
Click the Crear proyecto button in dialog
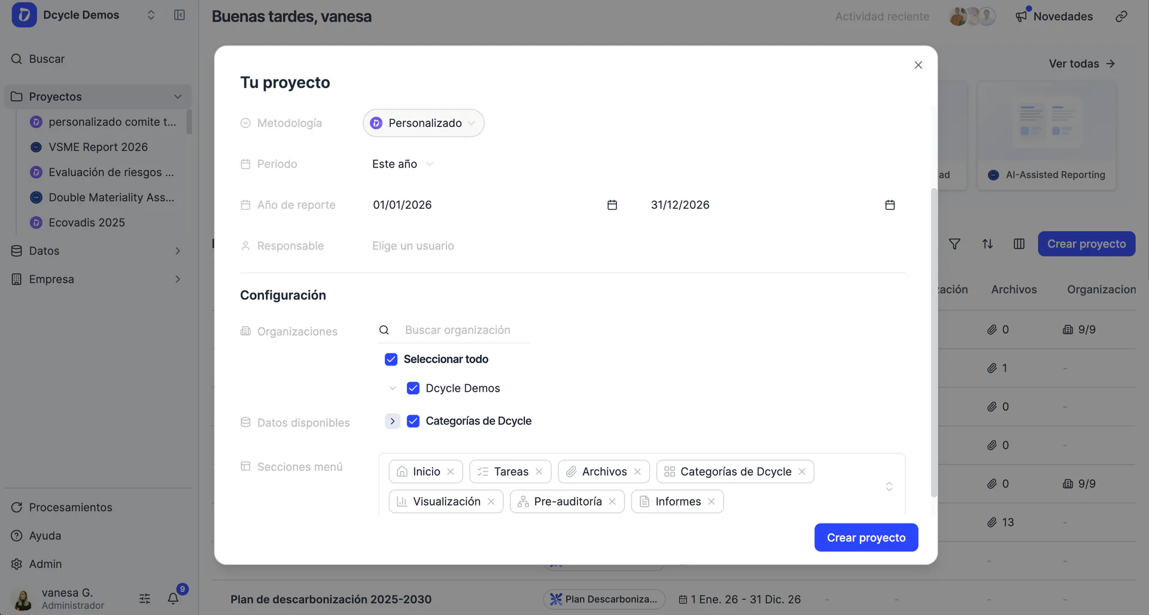click(866, 537)
